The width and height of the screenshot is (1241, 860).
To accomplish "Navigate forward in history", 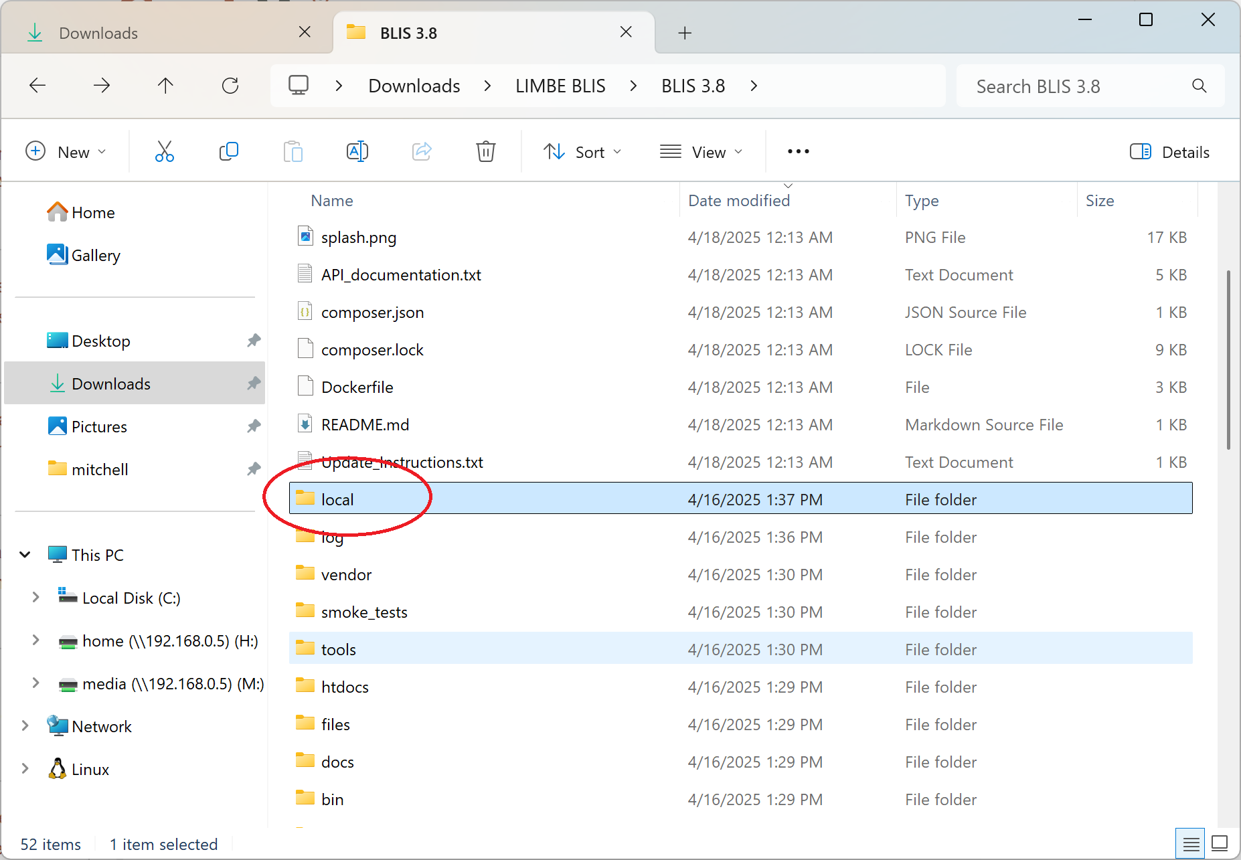I will click(102, 86).
